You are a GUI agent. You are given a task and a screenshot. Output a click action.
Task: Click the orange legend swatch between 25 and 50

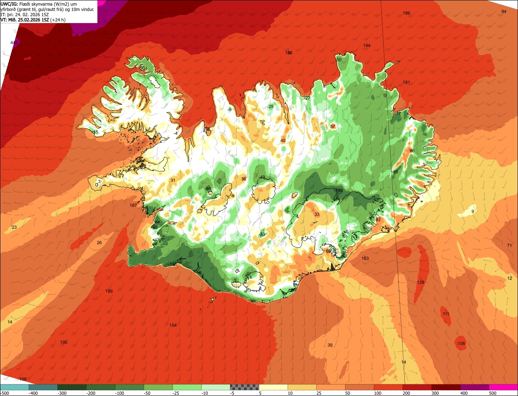click(x=331, y=387)
